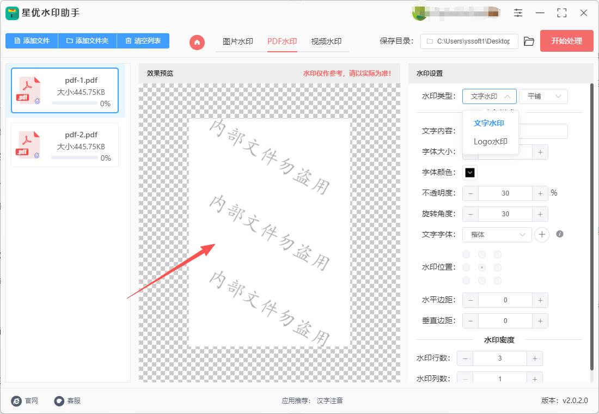Screen dimensions: 599x414
Task: Click the user avatar in title bar
Action: point(419,14)
